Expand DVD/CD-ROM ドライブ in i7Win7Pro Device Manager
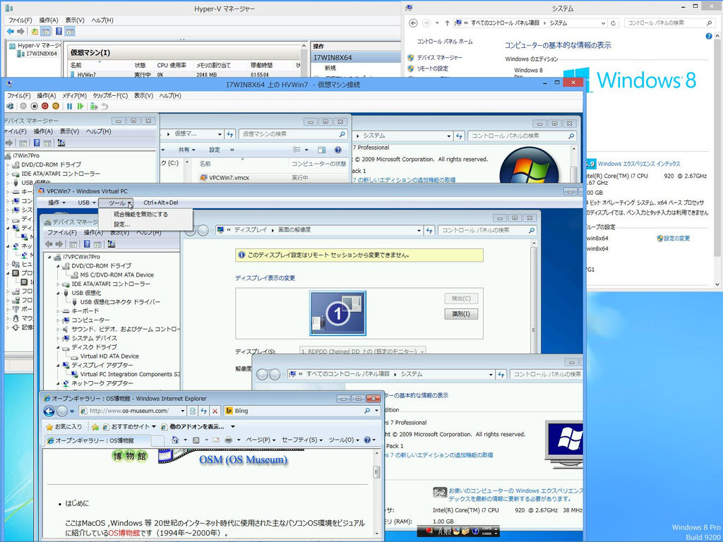Image resolution: width=723 pixels, height=542 pixels. [8, 164]
